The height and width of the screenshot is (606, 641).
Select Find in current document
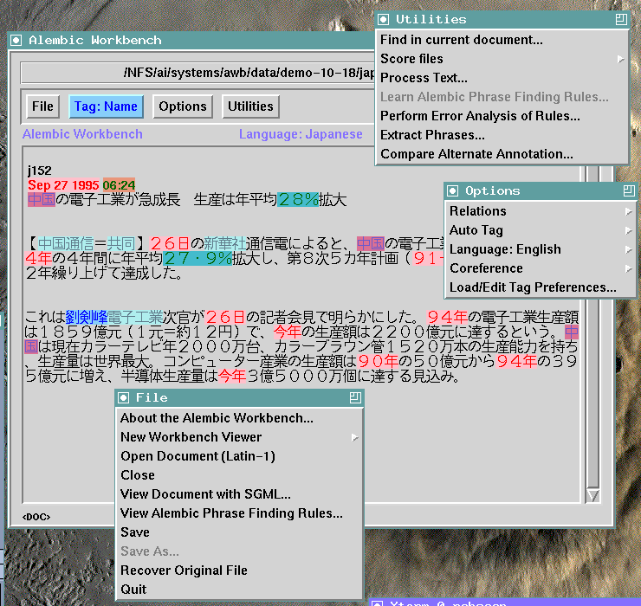462,40
